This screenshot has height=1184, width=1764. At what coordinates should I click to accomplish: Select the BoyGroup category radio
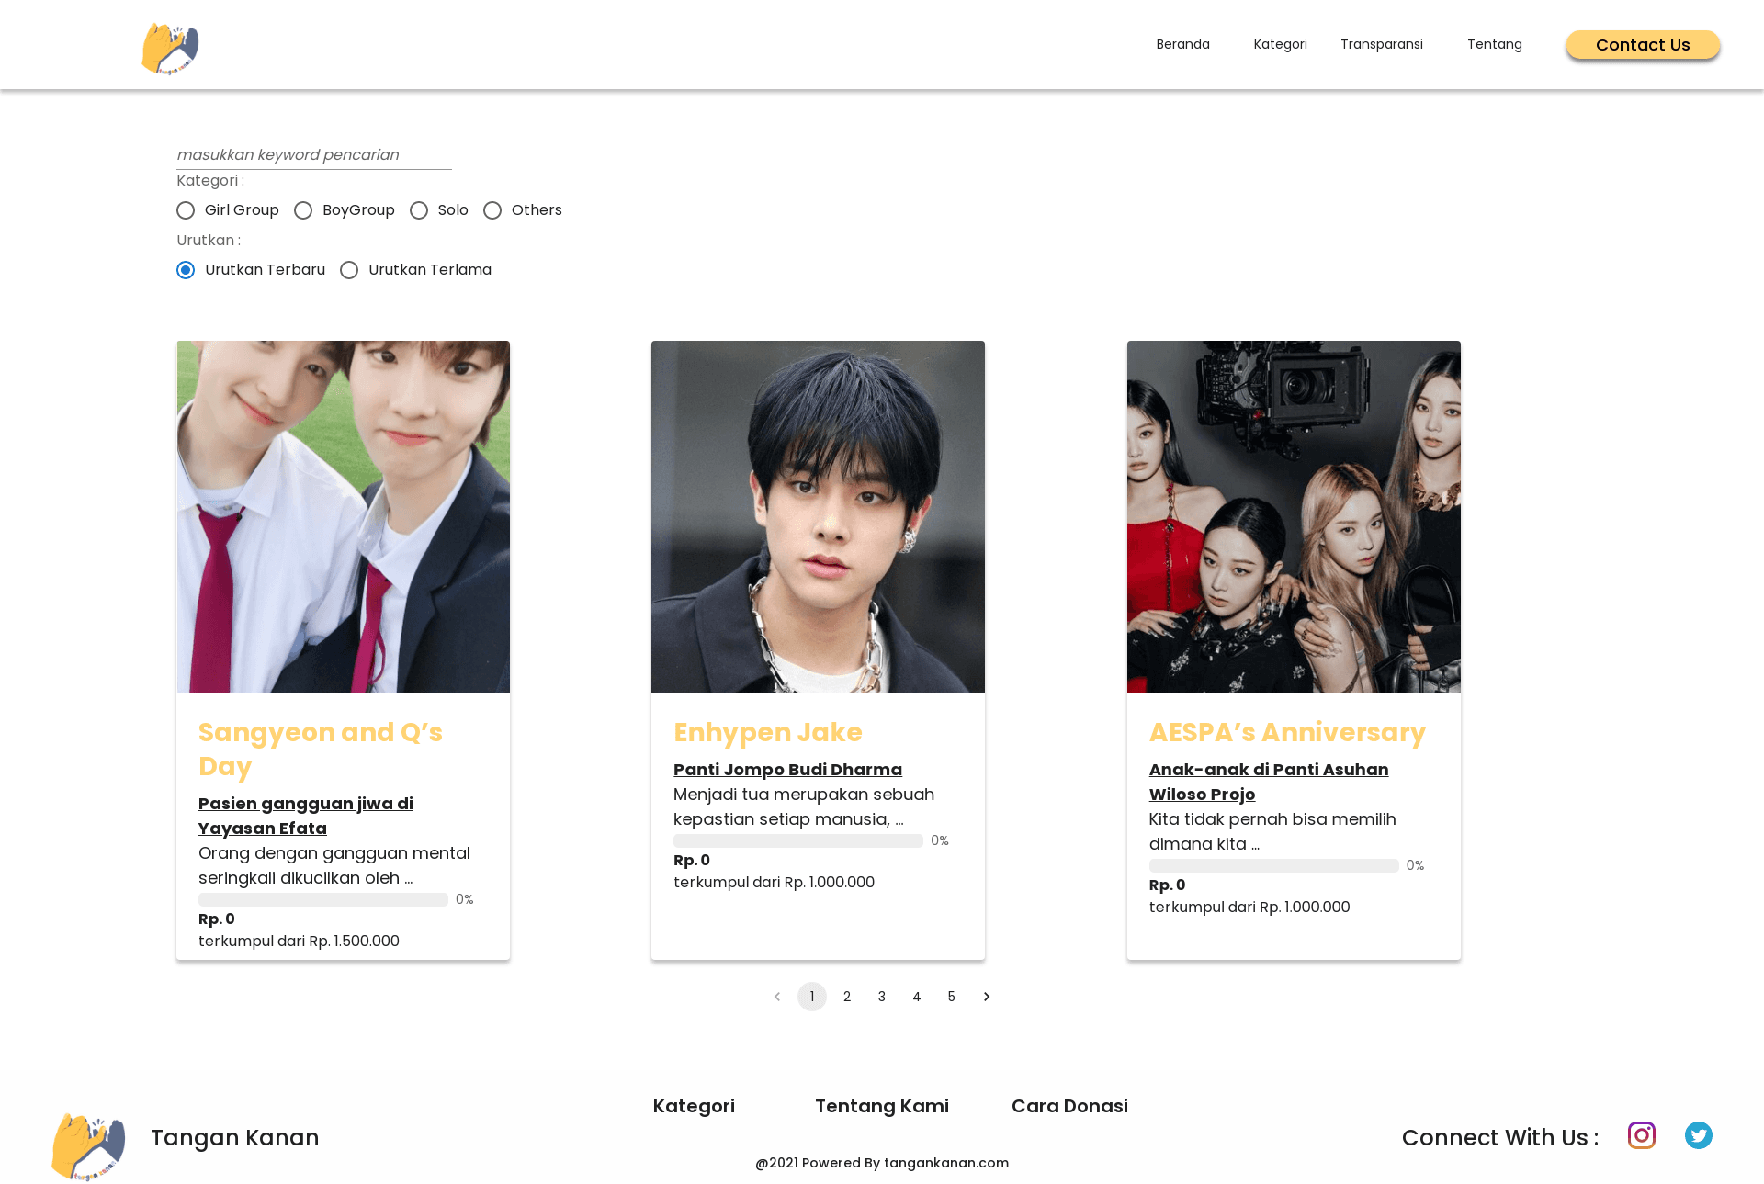(303, 210)
